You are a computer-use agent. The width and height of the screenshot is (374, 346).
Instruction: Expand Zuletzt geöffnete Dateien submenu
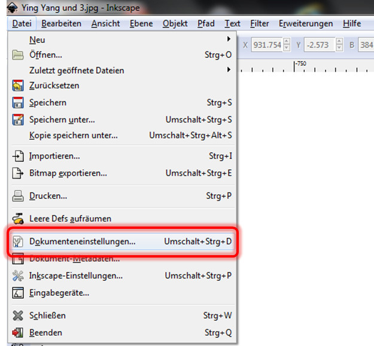[x=122, y=71]
